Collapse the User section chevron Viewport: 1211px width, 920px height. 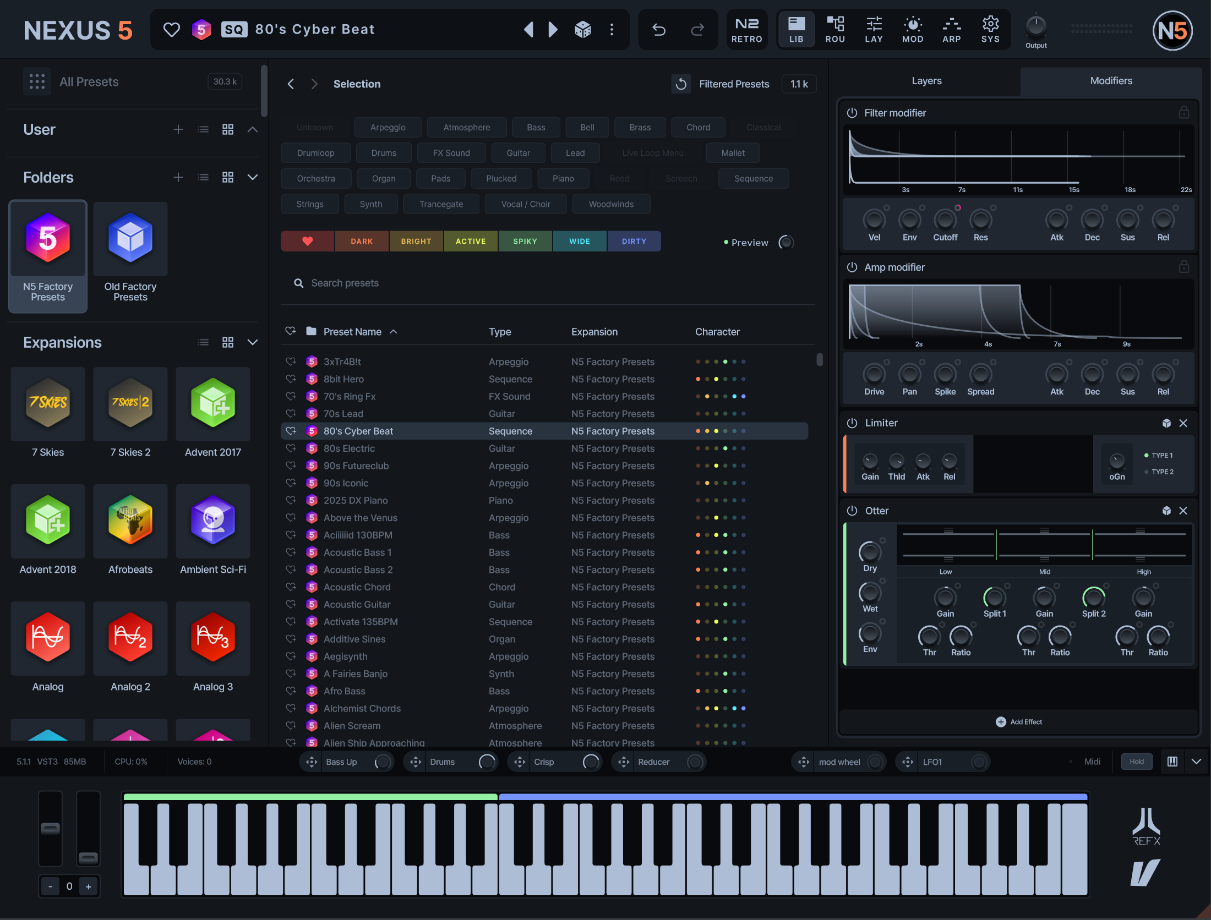[253, 129]
